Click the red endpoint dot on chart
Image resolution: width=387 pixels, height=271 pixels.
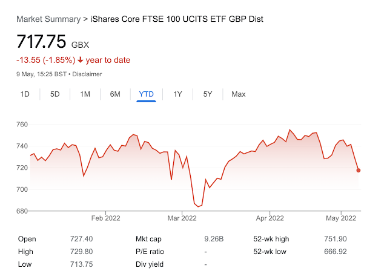[359, 170]
